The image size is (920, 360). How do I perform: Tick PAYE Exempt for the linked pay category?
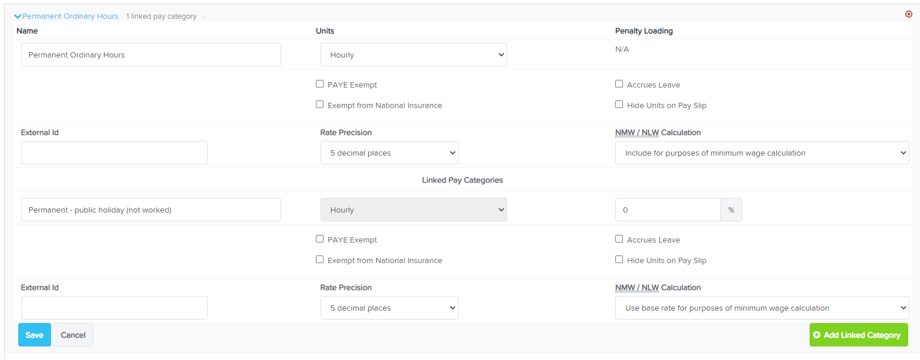click(x=319, y=239)
